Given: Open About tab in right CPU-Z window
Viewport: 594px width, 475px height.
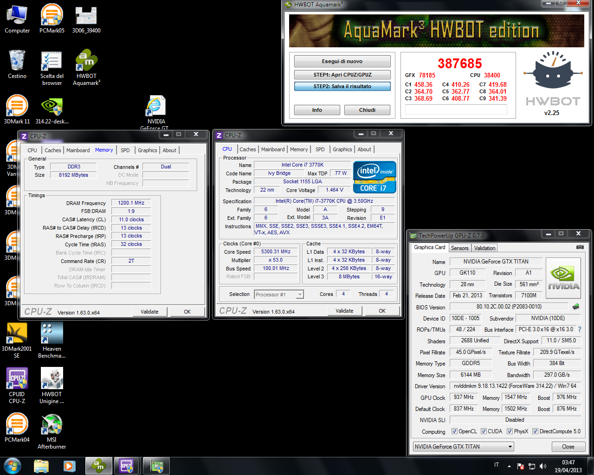Looking at the screenshot, I should 364,149.
